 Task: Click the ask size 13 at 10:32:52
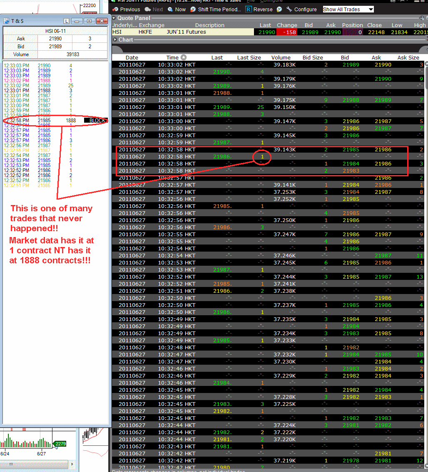click(419, 277)
